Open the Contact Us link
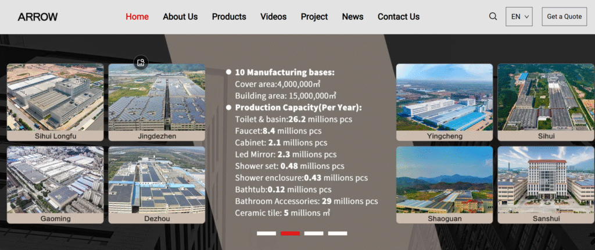 tap(399, 16)
